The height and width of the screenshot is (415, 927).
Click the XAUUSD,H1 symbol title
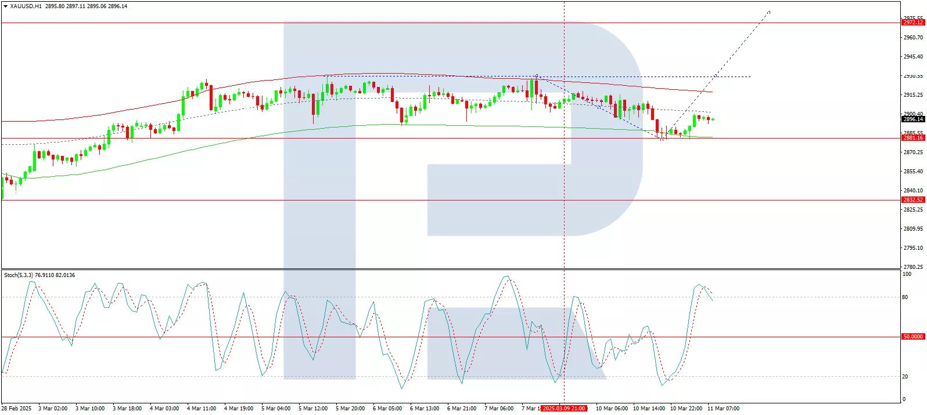(26, 6)
